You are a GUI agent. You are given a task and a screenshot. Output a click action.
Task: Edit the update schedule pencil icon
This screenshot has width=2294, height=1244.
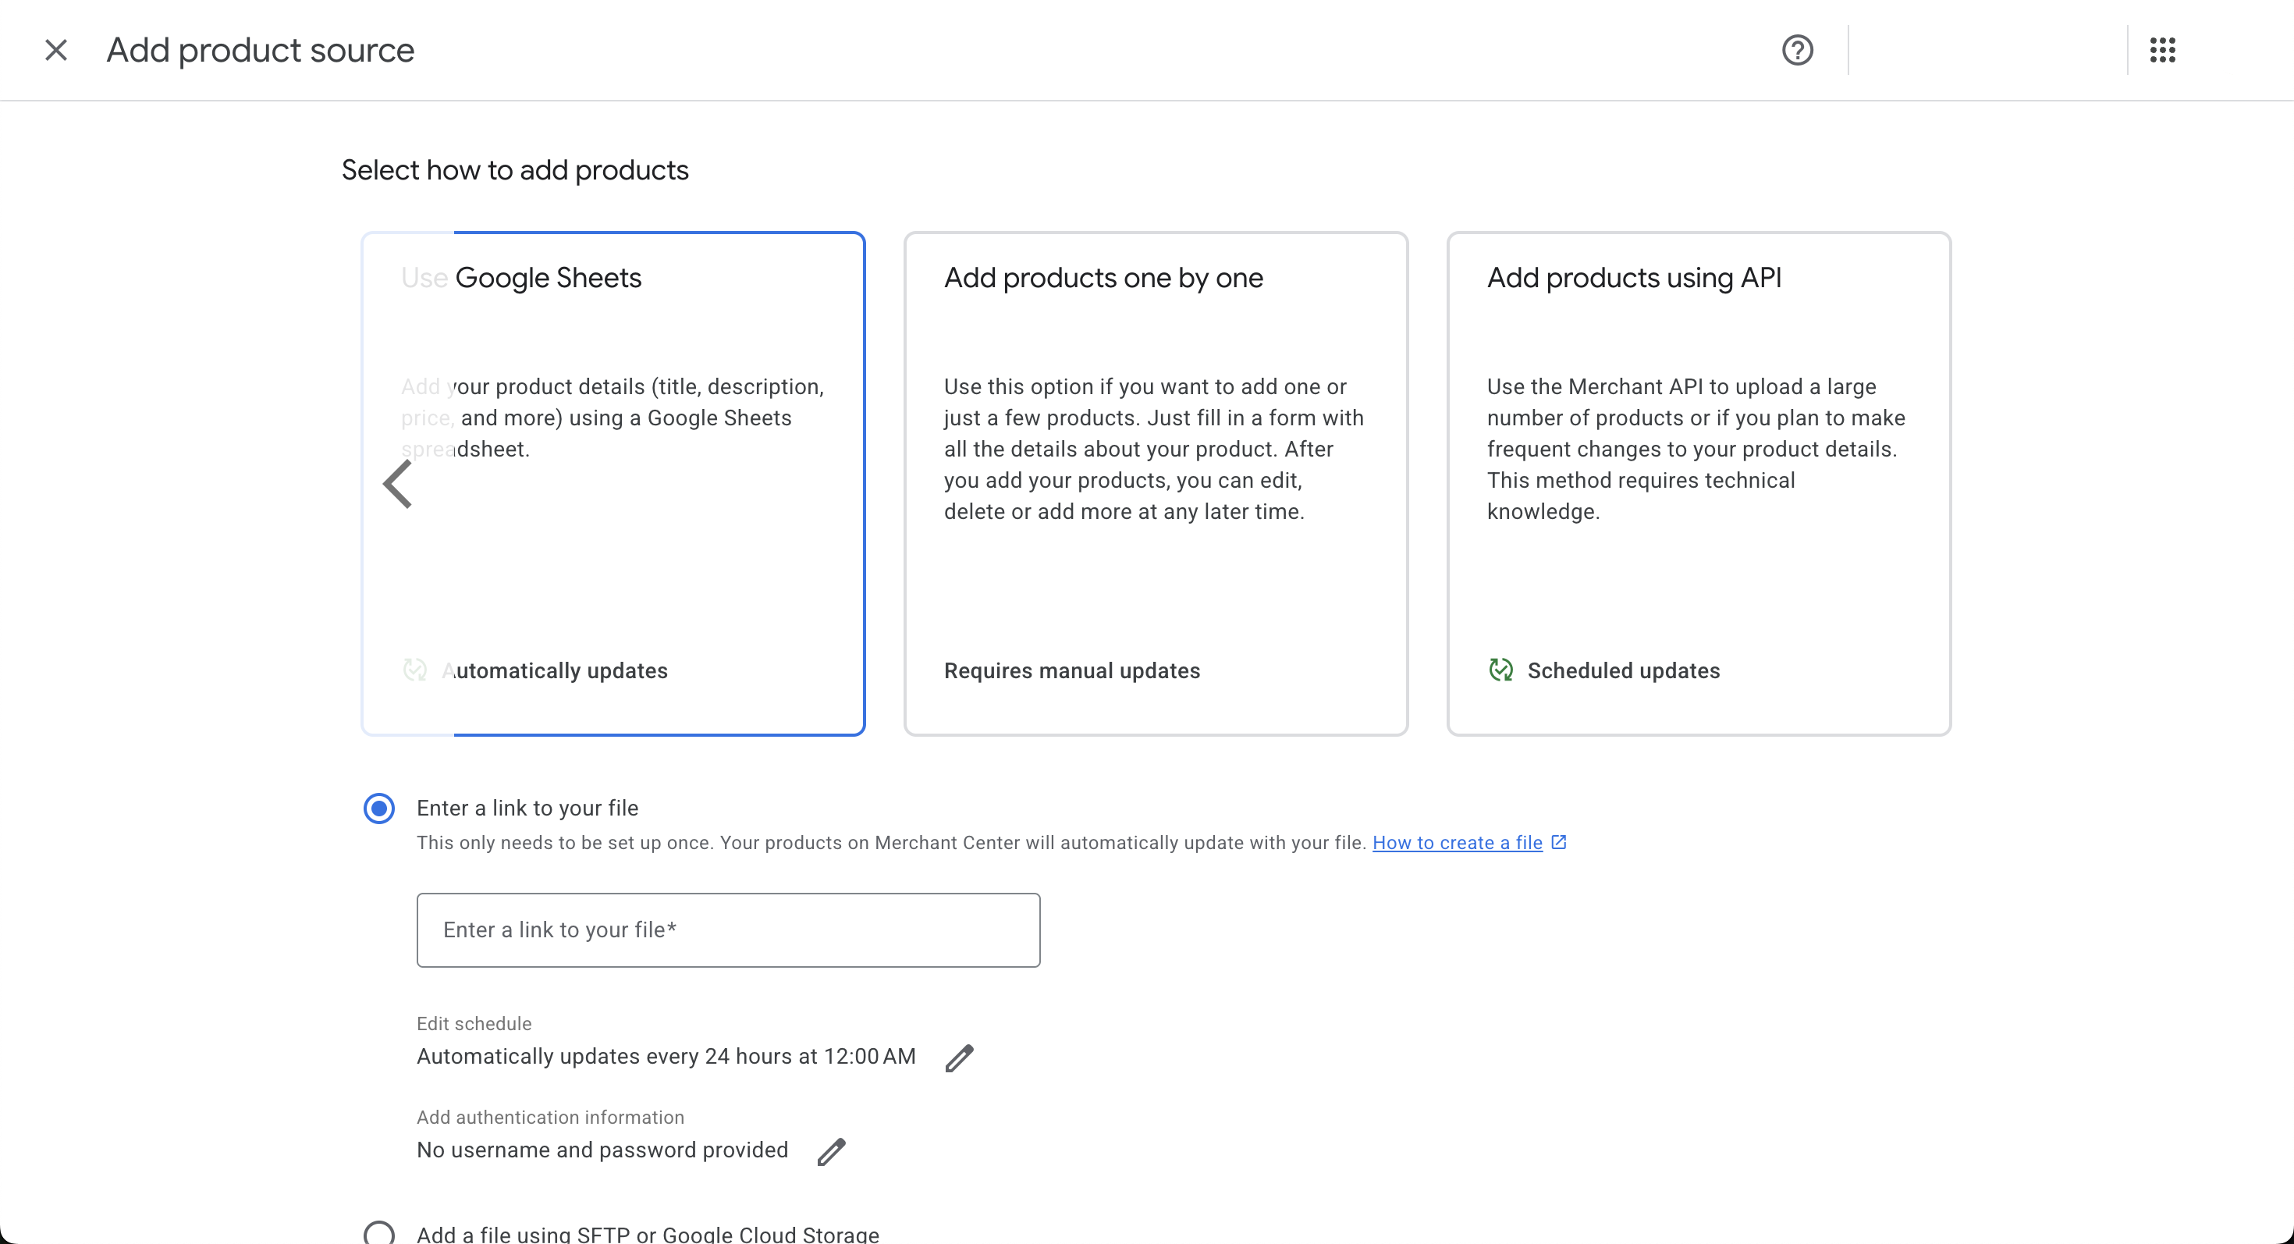coord(959,1058)
